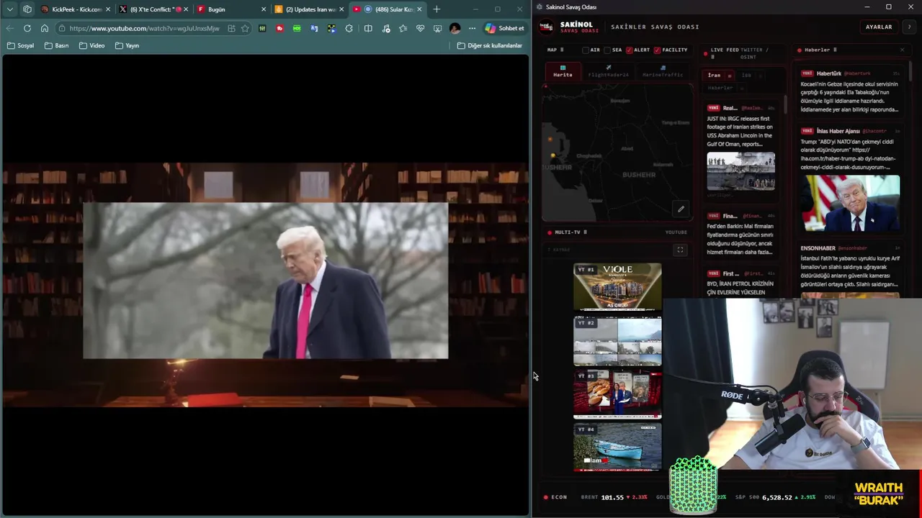Open Habertürk news post
Image resolution: width=922 pixels, height=518 pixels.
tap(850, 91)
